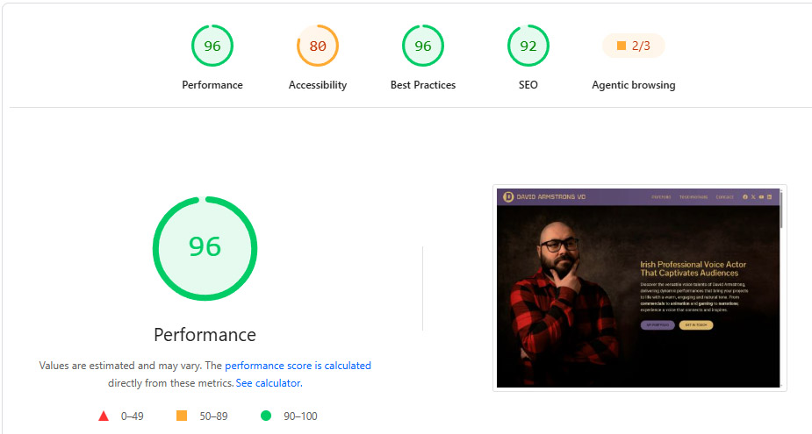Image resolution: width=812 pixels, height=434 pixels.
Task: Open the 'performance score is calculated' link
Action: [x=298, y=366]
